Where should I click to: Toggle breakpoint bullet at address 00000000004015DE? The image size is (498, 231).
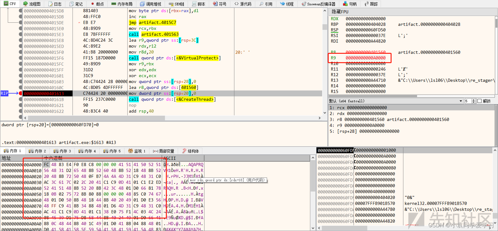(21, 22)
